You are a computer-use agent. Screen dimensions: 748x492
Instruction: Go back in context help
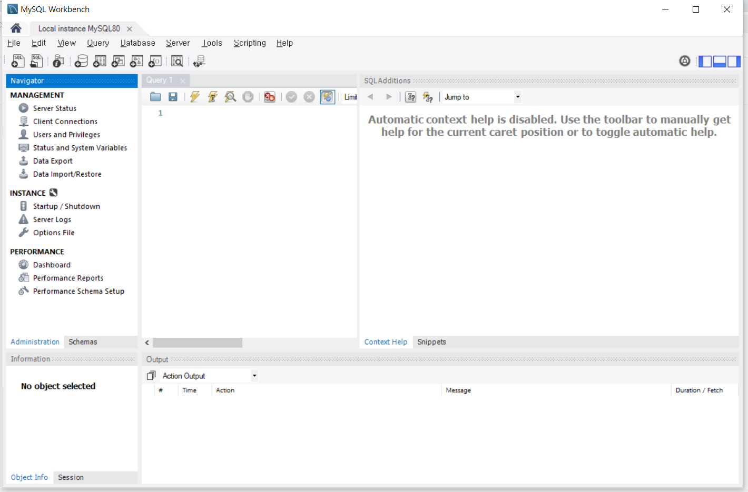point(370,97)
